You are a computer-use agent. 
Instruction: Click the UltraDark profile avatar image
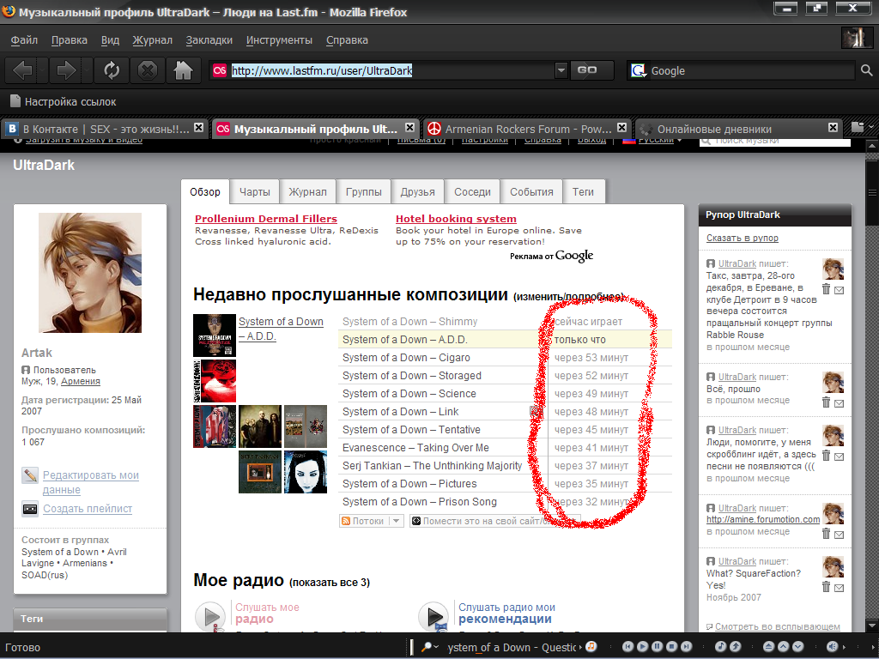pos(89,273)
